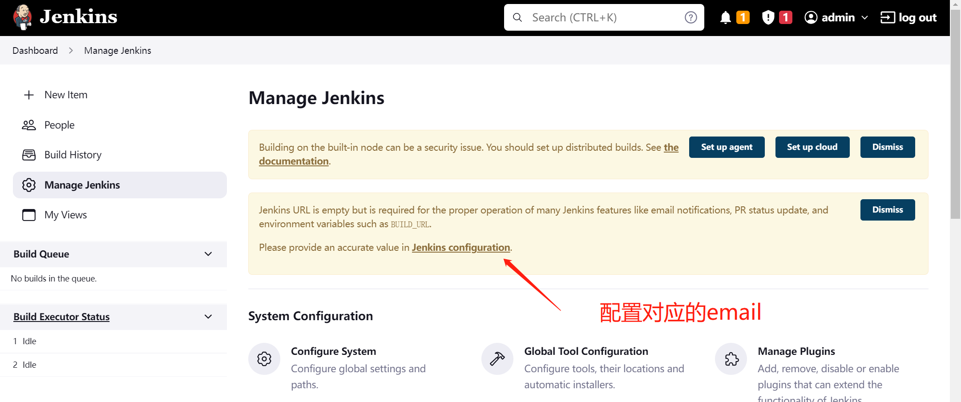The width and height of the screenshot is (961, 402).
Task: Open My Views from sidebar
Action: click(x=65, y=215)
